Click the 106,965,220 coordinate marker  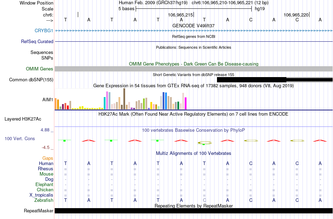[x=296, y=15]
